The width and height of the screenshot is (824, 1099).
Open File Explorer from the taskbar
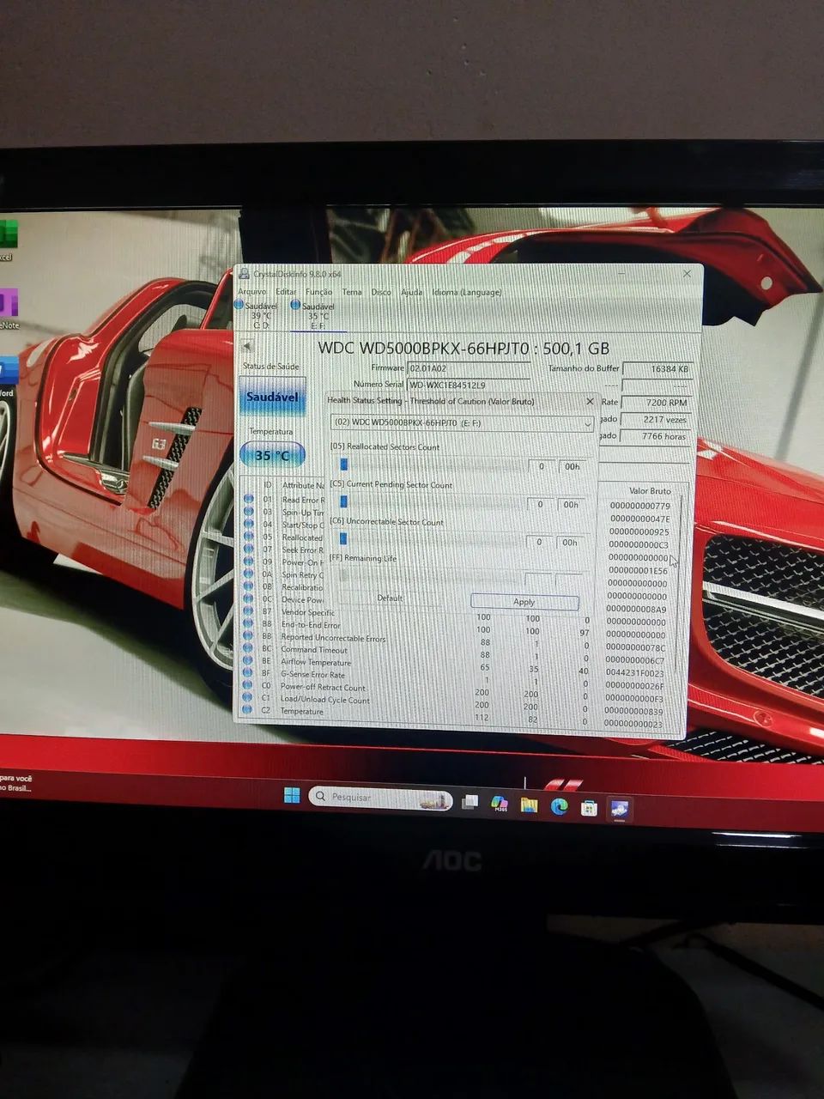click(529, 805)
